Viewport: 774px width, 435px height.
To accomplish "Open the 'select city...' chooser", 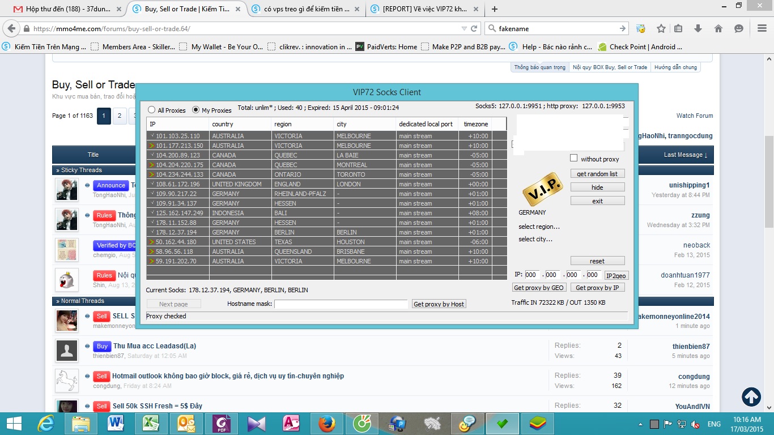I will coord(535,239).
